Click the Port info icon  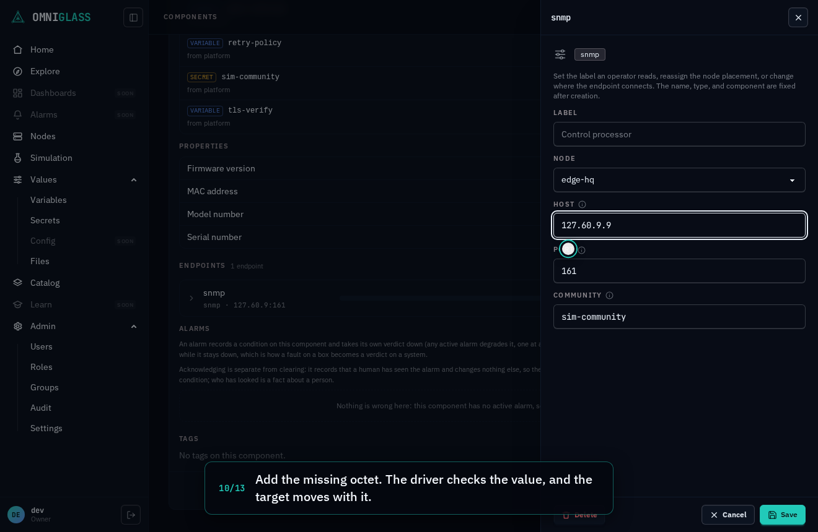point(581,250)
